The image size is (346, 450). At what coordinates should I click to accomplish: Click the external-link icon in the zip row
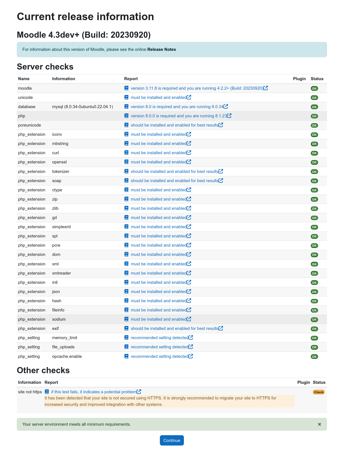tap(189, 199)
